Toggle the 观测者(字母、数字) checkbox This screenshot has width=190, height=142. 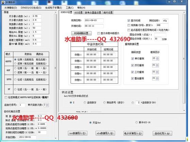pyautogui.click(x=129, y=25)
